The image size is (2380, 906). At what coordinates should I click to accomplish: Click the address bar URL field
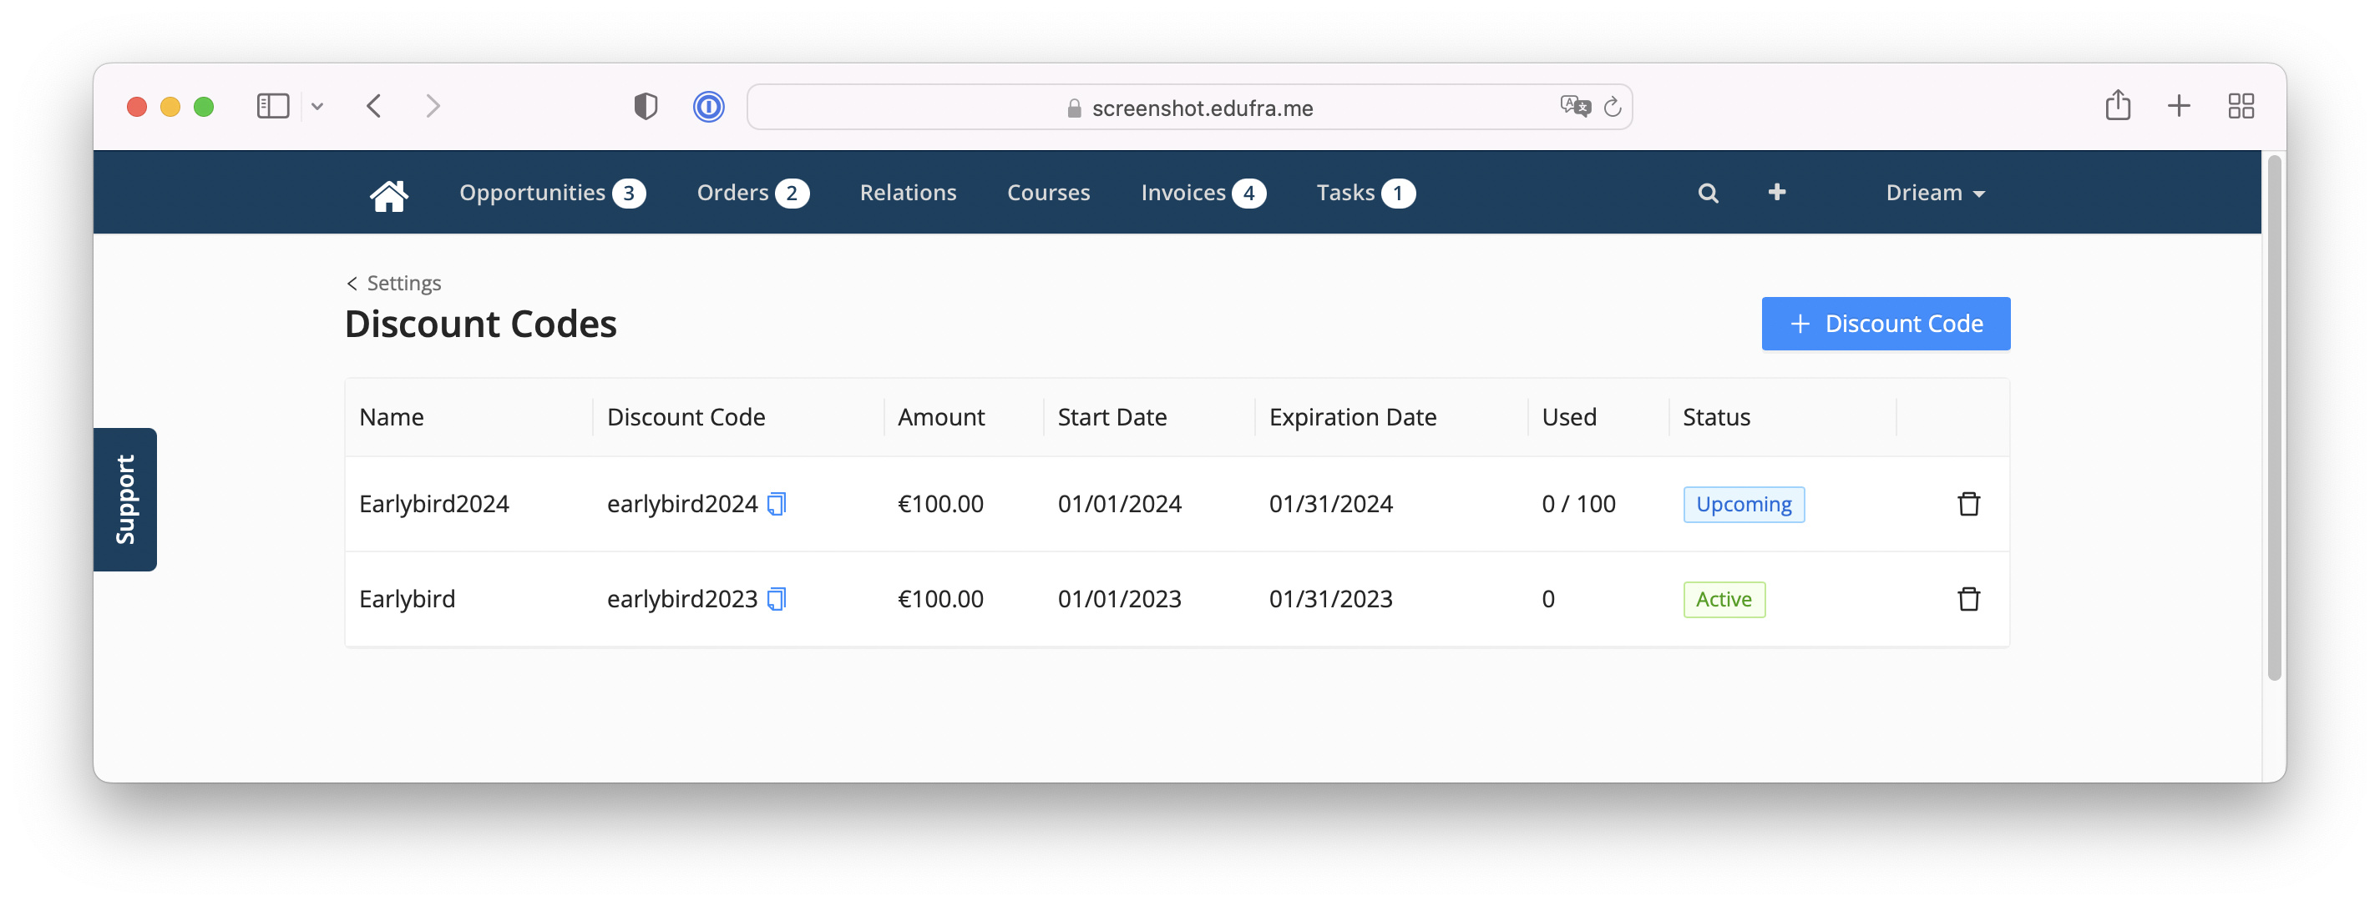[1188, 107]
